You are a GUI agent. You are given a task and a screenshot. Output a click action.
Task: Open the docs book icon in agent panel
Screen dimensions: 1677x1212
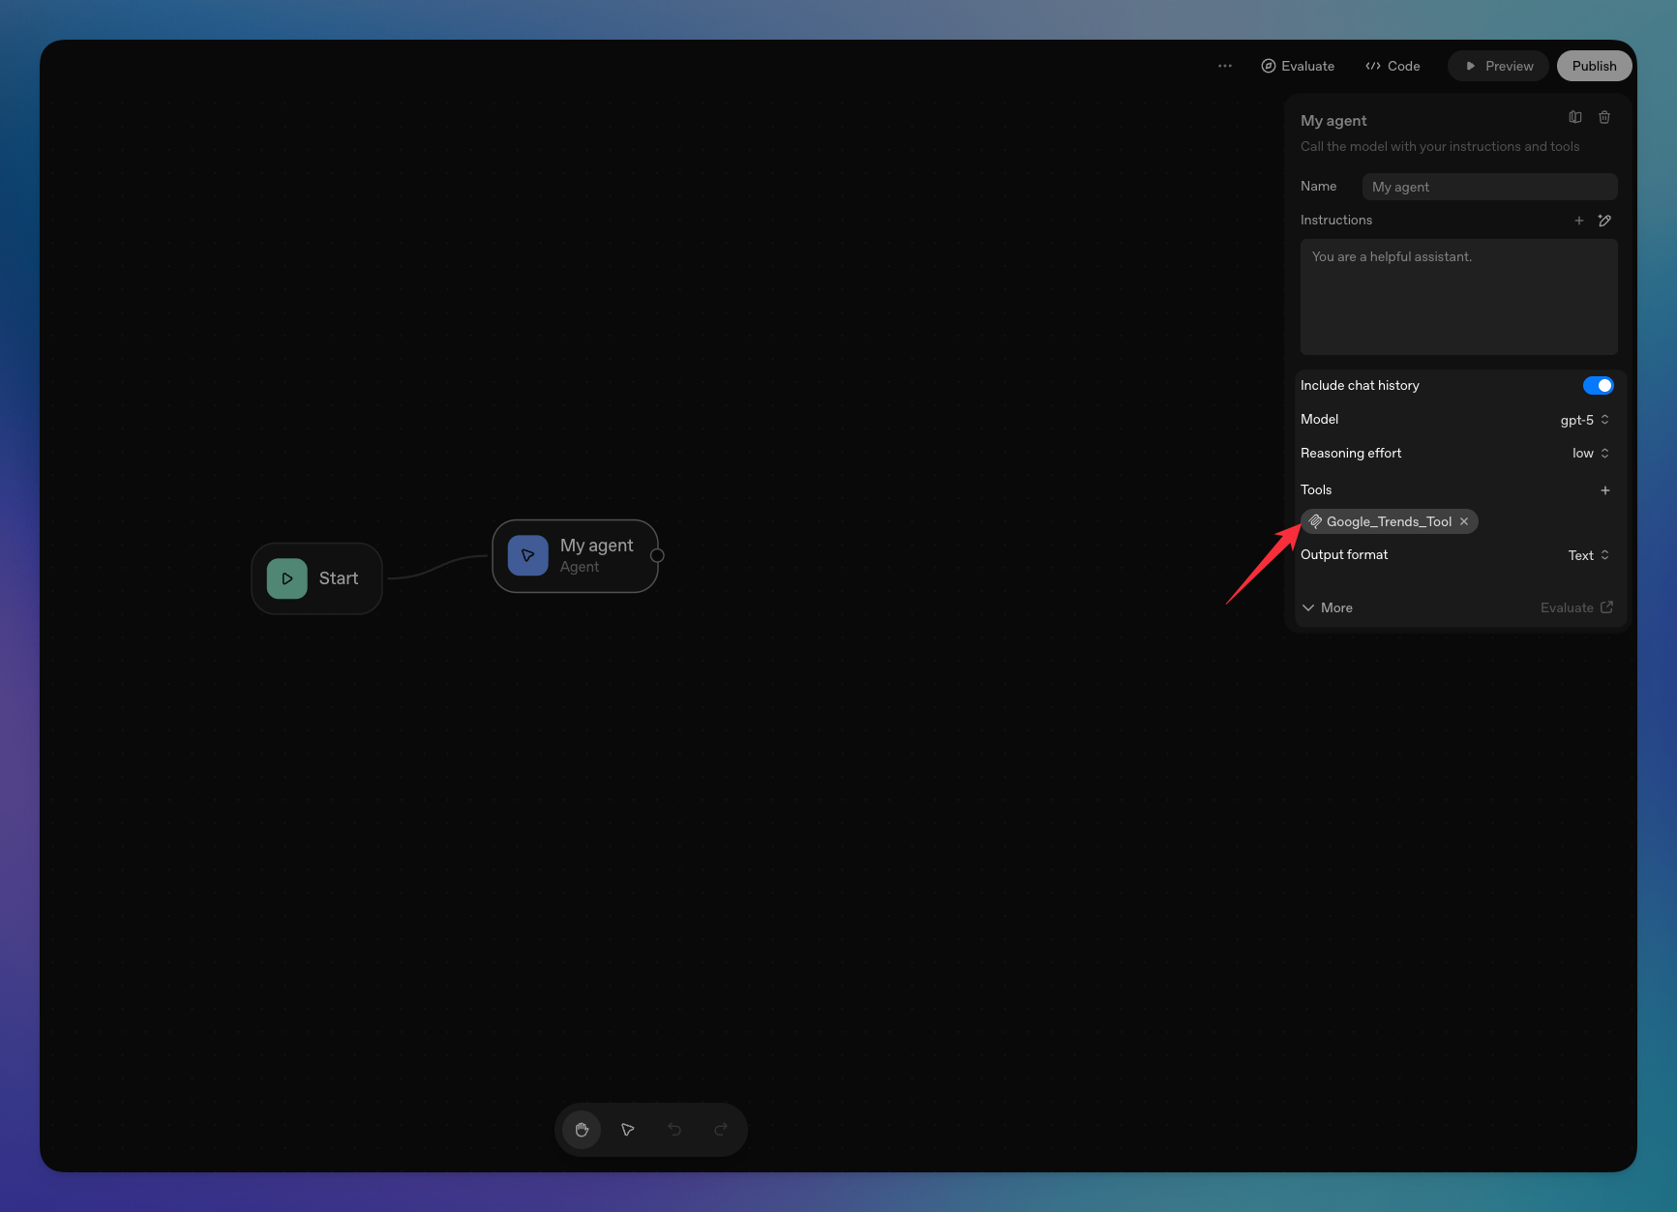(x=1575, y=117)
